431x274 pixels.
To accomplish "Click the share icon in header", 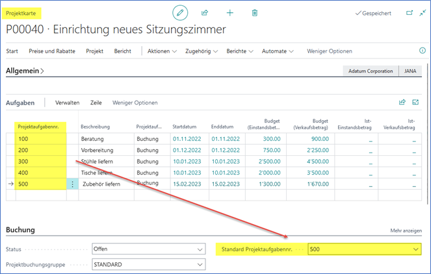I will pyautogui.click(x=205, y=12).
